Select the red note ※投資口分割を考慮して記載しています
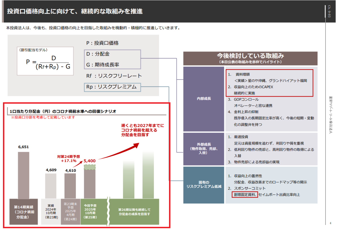This screenshot has height=232, width=337. click(x=43, y=117)
